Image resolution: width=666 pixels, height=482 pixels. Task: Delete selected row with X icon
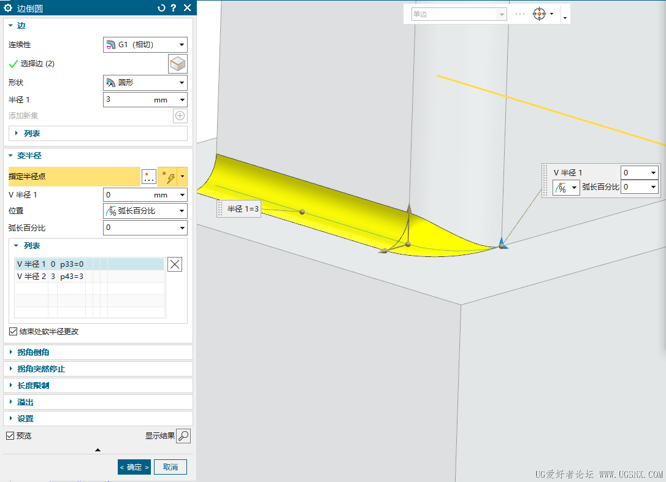(x=175, y=264)
